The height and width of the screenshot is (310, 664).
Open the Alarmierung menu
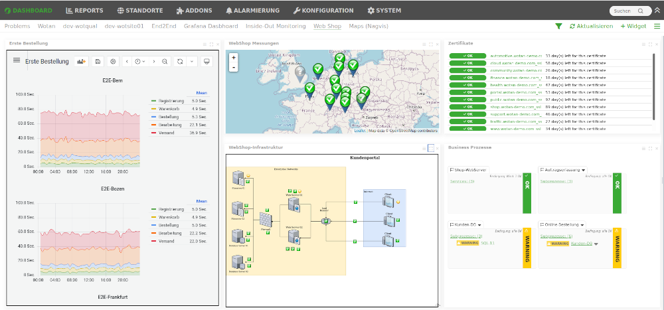(252, 11)
